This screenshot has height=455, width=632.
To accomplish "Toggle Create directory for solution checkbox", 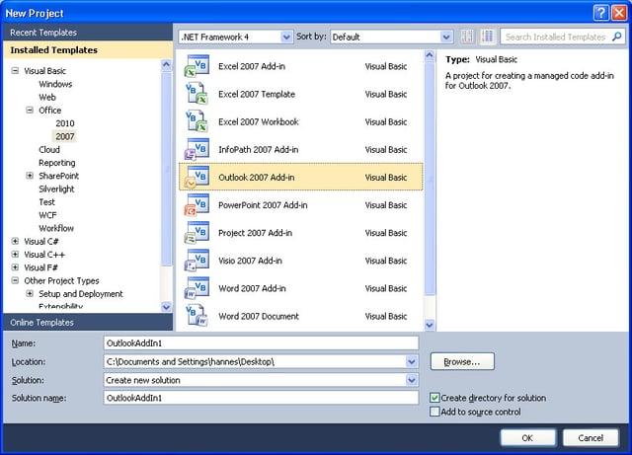I will (434, 398).
